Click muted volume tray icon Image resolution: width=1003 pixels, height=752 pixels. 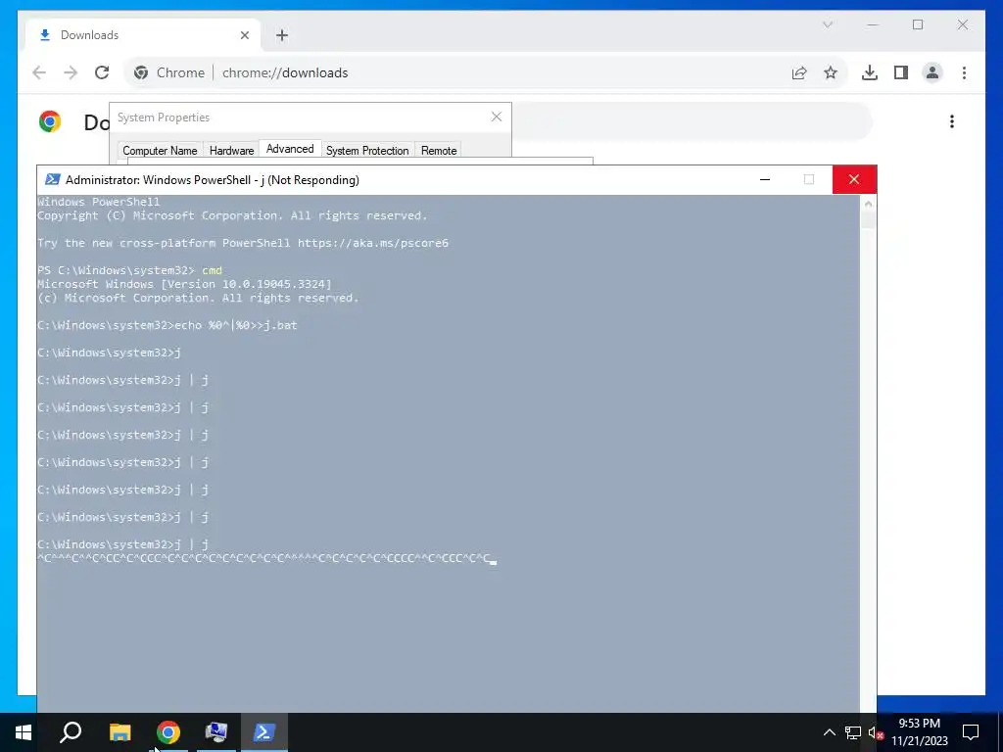coord(876,732)
